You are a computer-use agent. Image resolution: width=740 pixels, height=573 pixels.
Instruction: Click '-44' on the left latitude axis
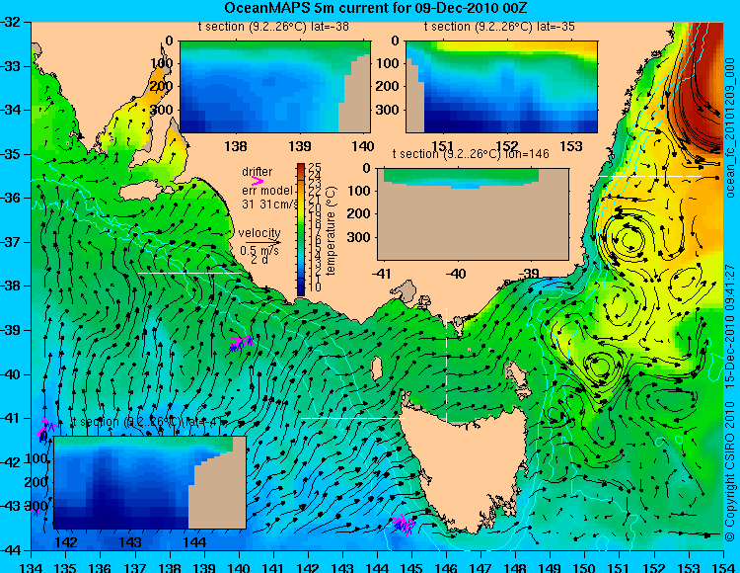tap(12, 550)
